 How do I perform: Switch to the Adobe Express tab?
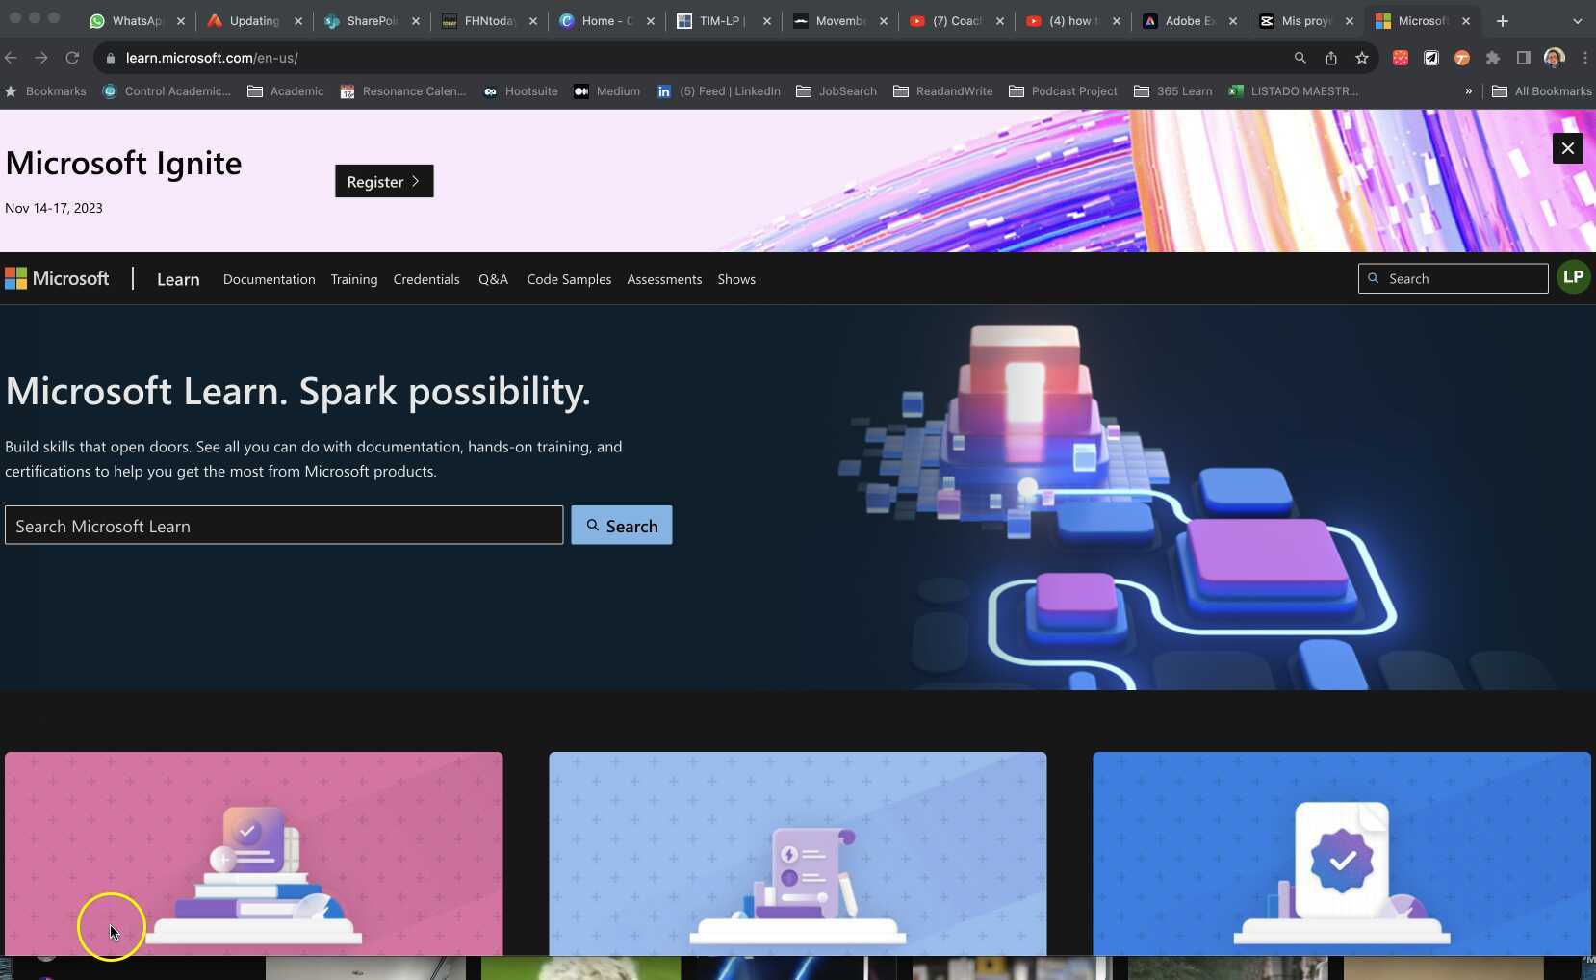click(1183, 20)
